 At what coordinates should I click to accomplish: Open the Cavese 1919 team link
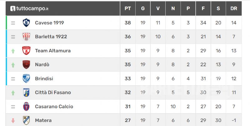(x=49, y=23)
